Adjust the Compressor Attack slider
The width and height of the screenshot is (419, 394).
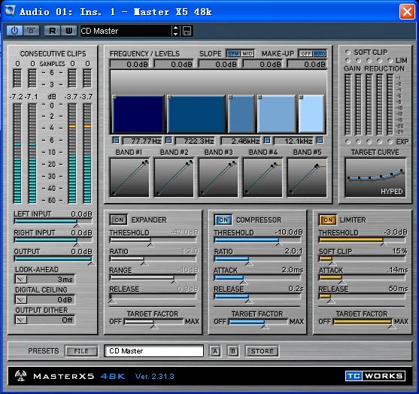pyautogui.click(x=257, y=277)
